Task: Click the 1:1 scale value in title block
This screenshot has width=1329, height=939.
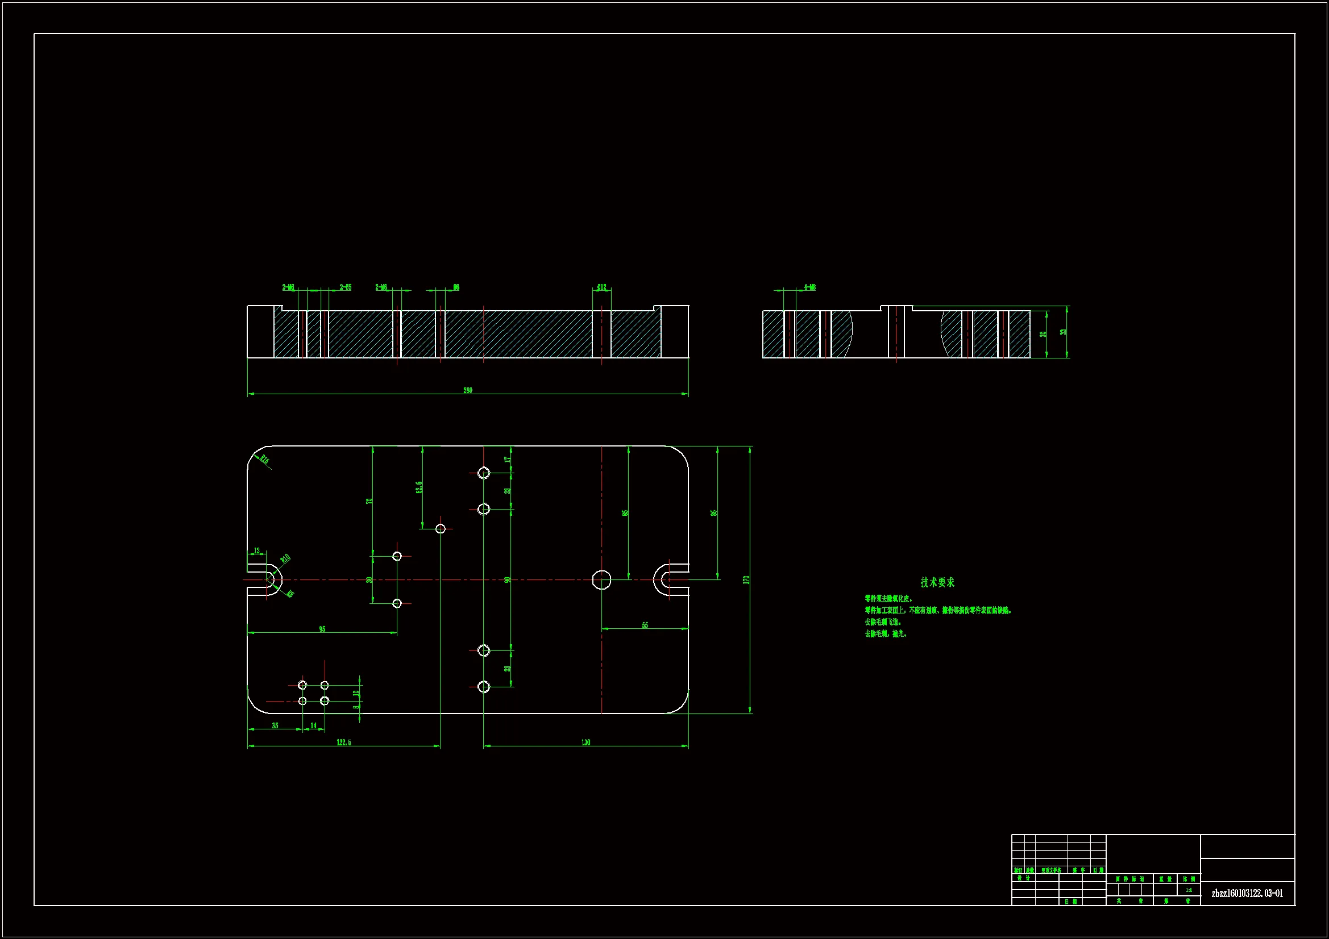Action: tap(1189, 890)
